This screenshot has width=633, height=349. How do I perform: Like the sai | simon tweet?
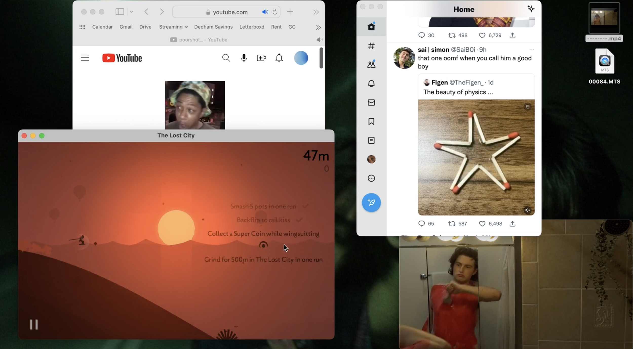click(482, 224)
